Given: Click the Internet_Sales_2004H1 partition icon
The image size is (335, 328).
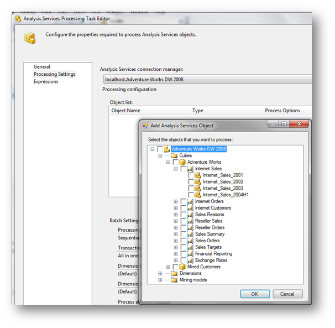Looking at the screenshot, I should point(197,195).
